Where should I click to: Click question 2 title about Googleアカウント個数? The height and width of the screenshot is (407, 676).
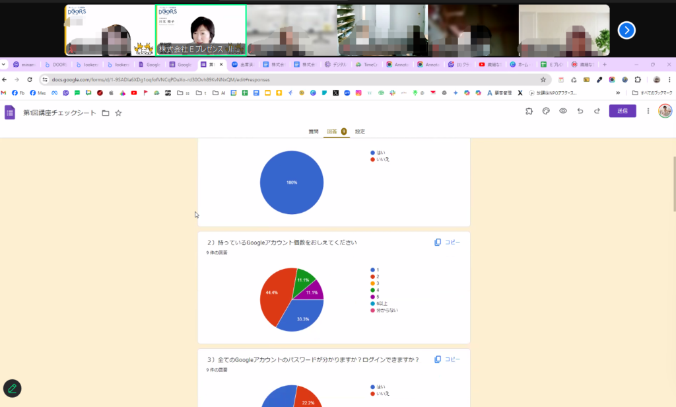[x=282, y=242]
